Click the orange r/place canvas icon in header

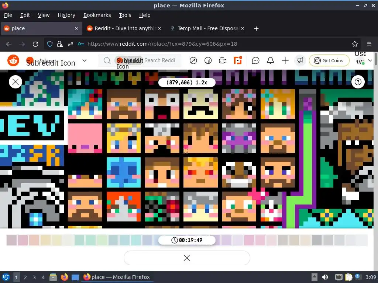click(238, 60)
